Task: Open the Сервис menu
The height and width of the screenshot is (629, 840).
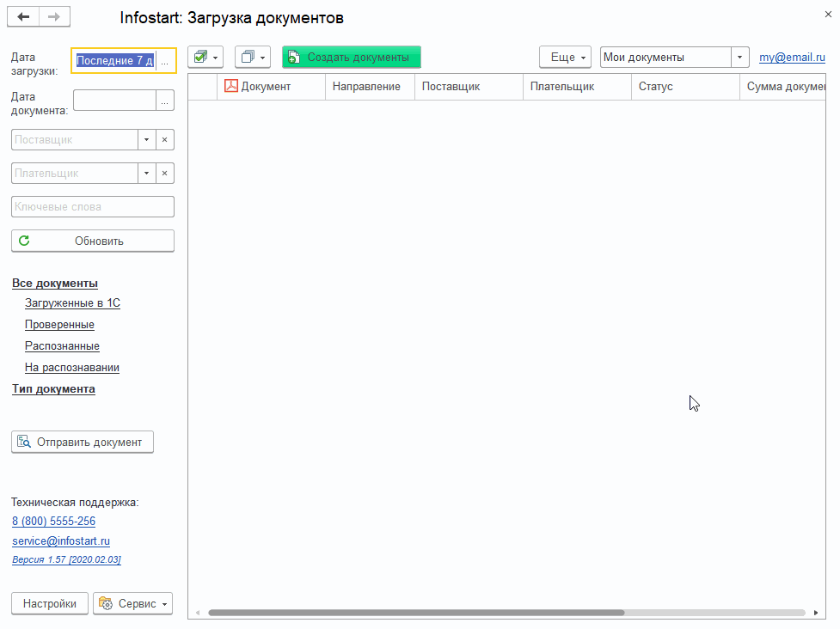Action: (x=133, y=604)
